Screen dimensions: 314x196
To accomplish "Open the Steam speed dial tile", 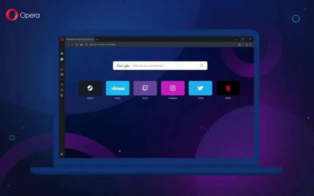I will 90,88.
